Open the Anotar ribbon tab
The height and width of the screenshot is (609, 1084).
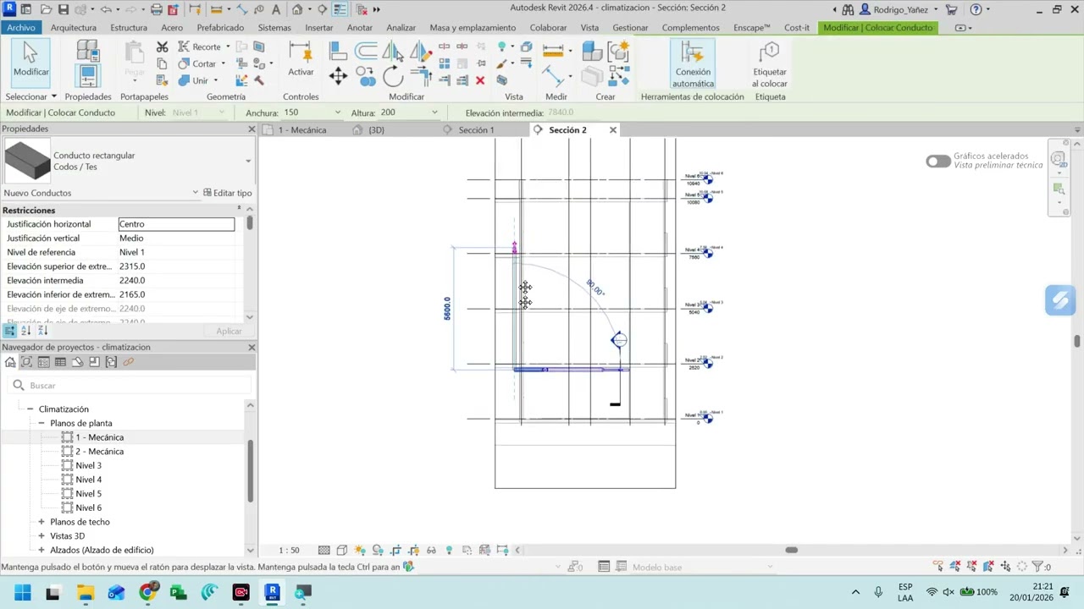point(360,27)
